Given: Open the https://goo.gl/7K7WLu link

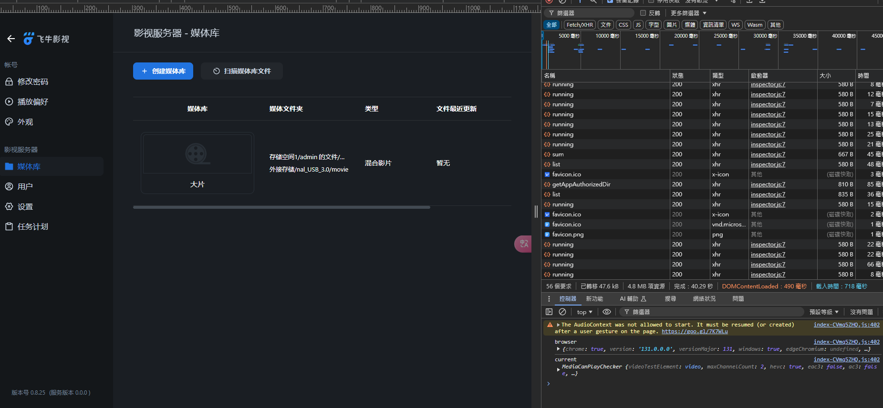Looking at the screenshot, I should [695, 331].
